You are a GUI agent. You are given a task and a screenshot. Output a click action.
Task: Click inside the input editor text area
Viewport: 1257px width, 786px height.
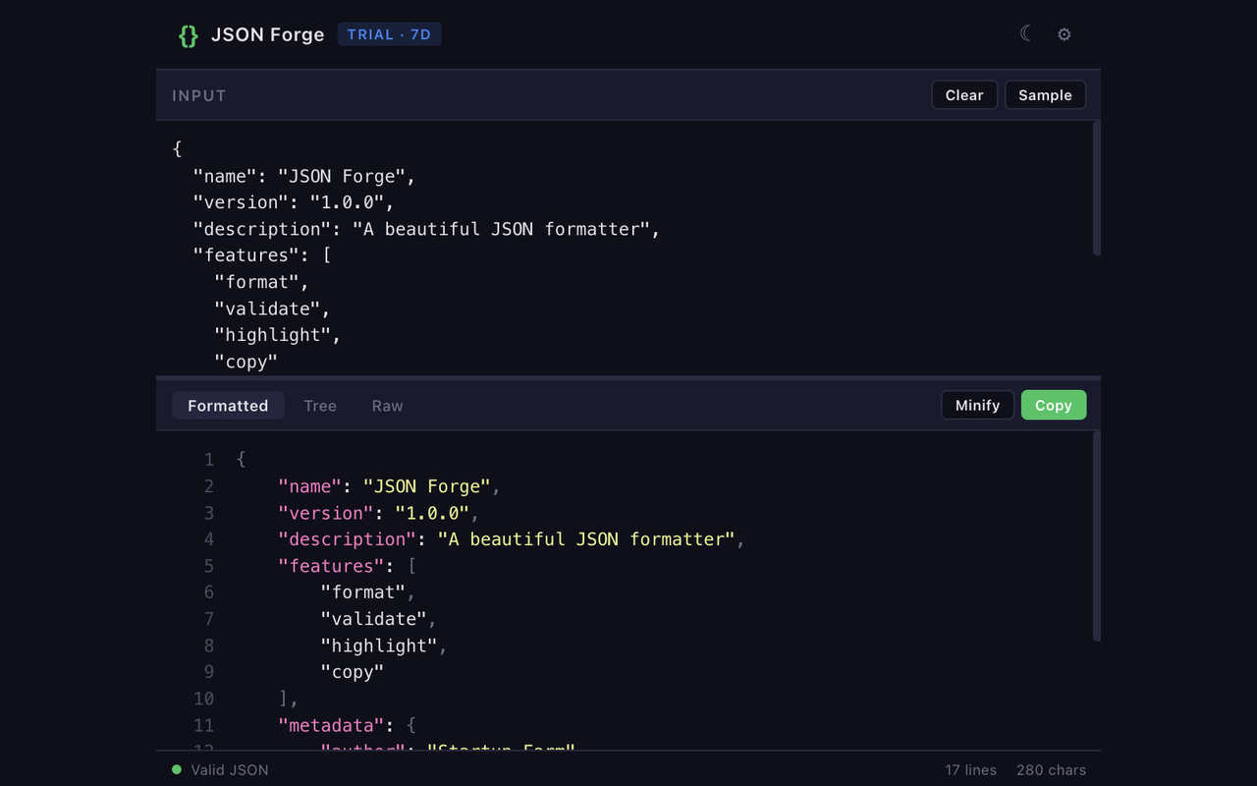point(624,249)
